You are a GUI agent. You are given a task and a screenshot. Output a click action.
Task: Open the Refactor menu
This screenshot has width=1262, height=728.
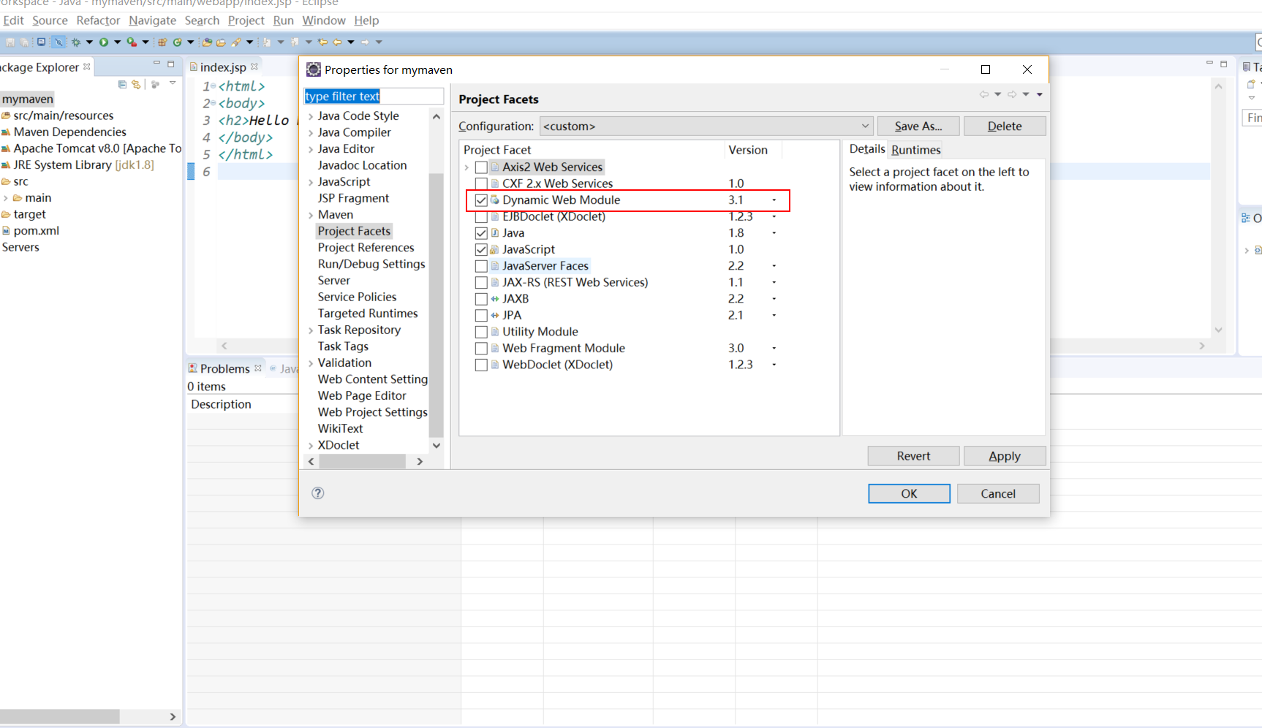98,20
